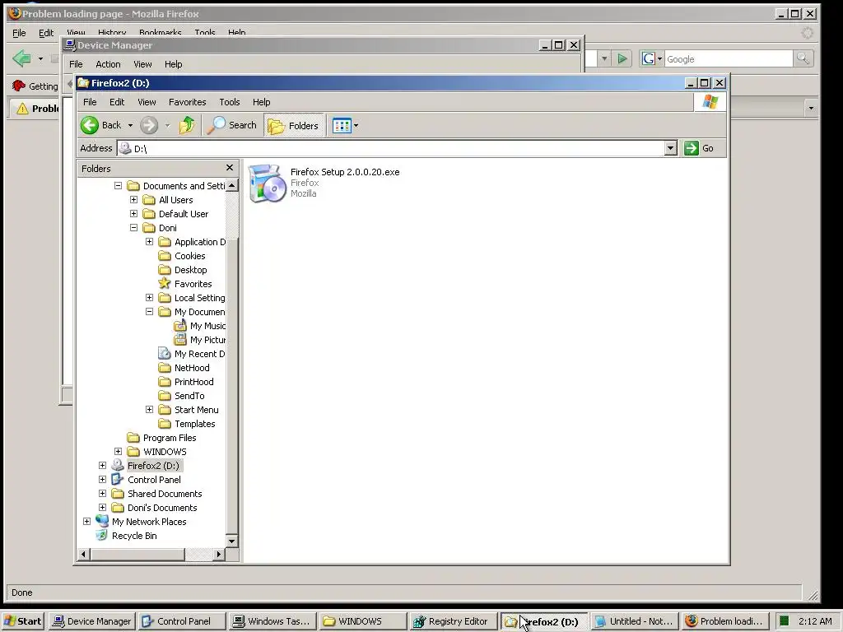Open the View menu in Device Manager
Viewport: 843px width, 632px height.
pos(142,64)
